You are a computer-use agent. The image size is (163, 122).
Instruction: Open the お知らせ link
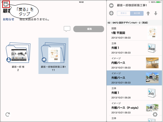coord(9,19)
